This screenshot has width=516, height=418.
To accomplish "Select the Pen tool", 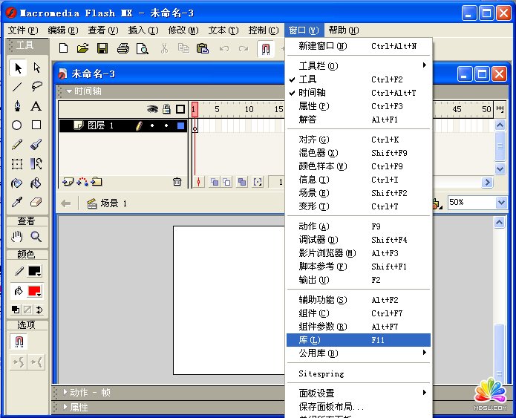I will click(17, 106).
